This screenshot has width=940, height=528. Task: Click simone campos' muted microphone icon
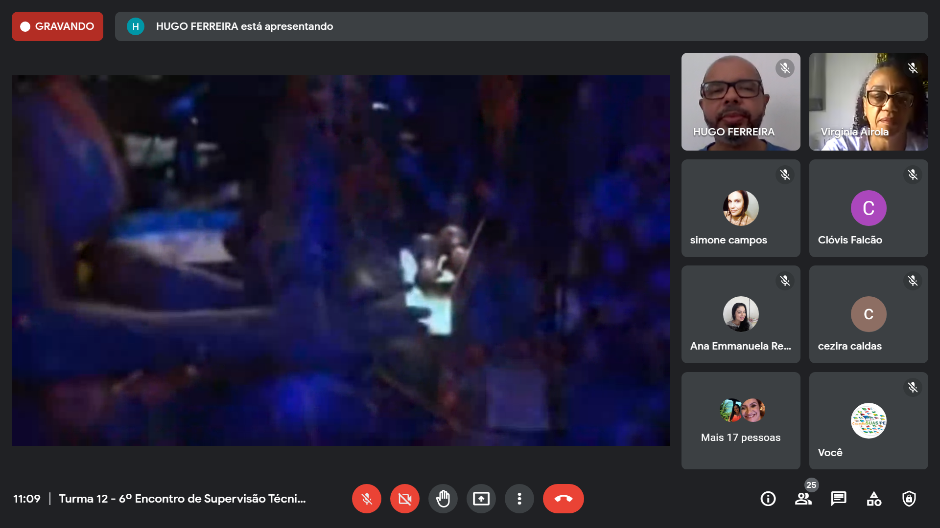[785, 175]
